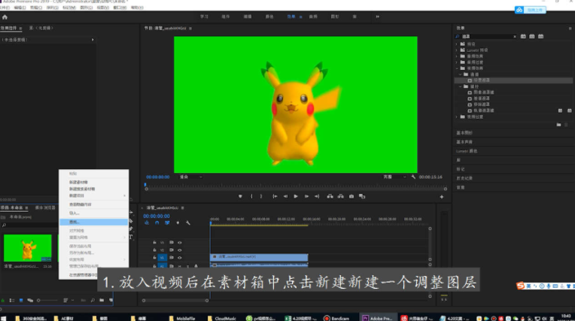Collapse the Keying subfolder in Effects
This screenshot has width=575, height=321.
[461, 86]
